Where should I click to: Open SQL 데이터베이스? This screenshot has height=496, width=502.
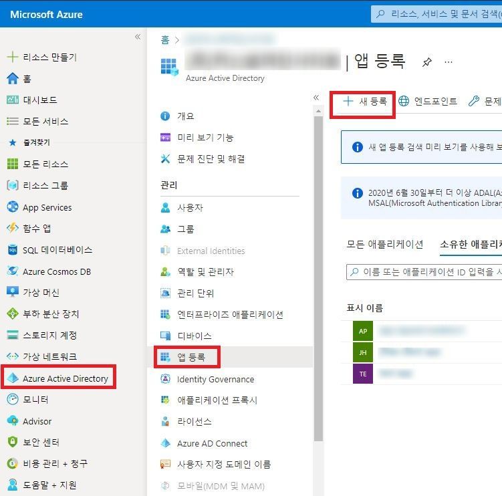coord(49,250)
